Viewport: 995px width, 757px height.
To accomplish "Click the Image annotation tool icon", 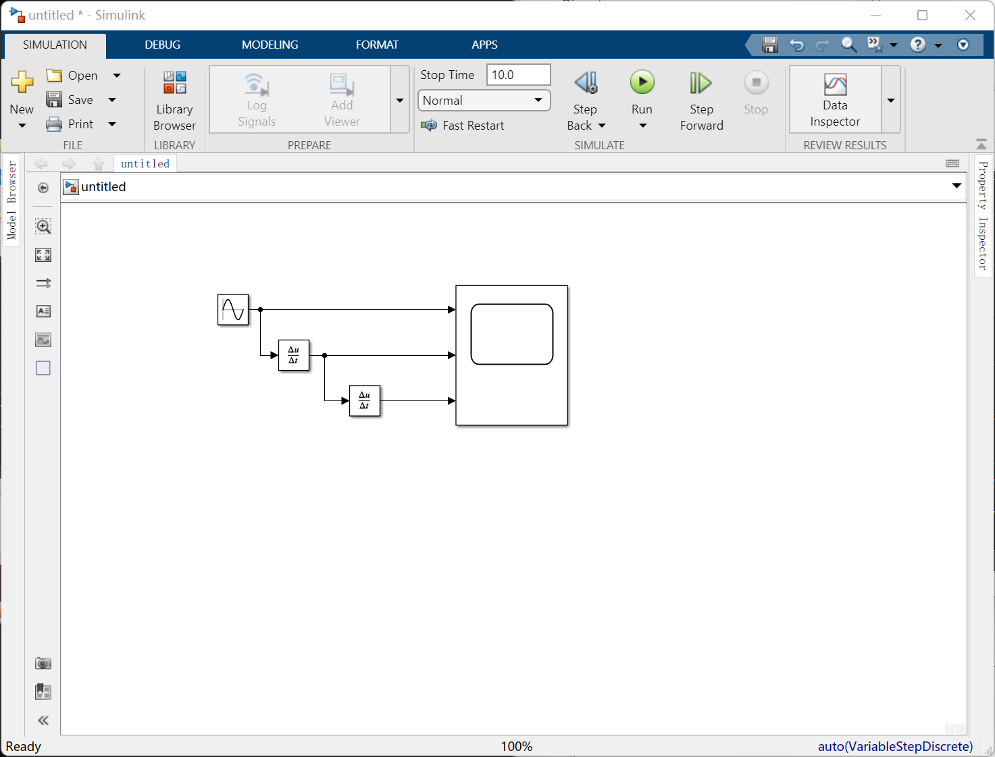I will pos(43,340).
